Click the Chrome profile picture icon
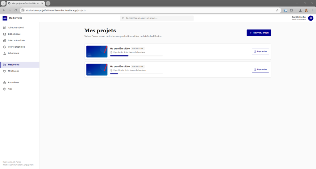 (306, 10)
